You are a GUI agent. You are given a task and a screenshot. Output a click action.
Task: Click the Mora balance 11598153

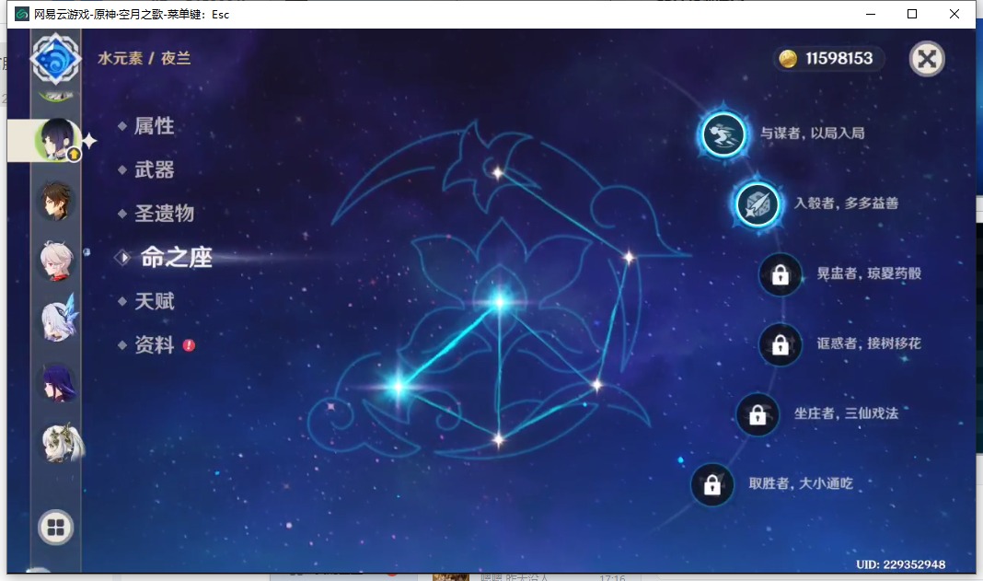838,58
